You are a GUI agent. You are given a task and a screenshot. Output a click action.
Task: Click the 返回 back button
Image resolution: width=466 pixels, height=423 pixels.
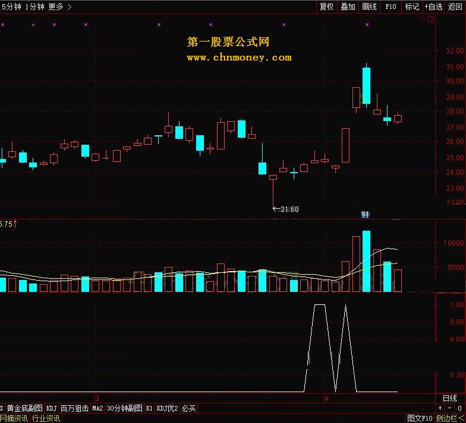(x=455, y=7)
